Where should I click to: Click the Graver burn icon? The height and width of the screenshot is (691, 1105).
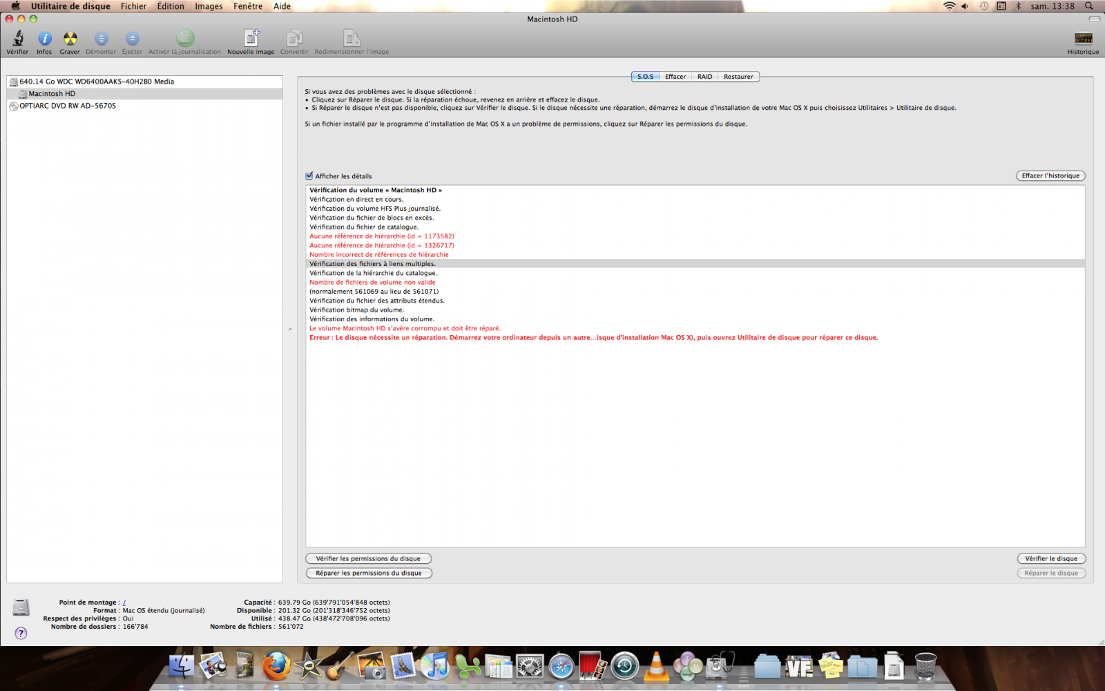[x=70, y=39]
